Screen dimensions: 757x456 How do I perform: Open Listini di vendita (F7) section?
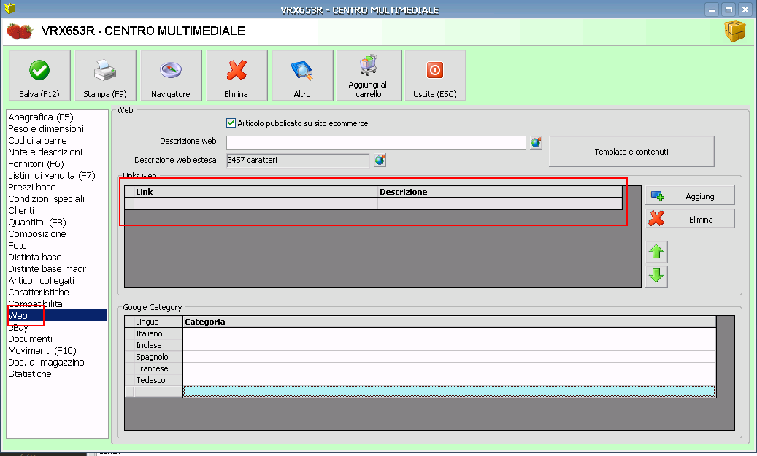click(52, 176)
